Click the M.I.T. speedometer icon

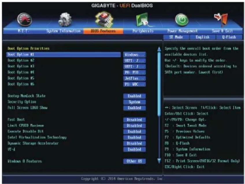[25, 20]
